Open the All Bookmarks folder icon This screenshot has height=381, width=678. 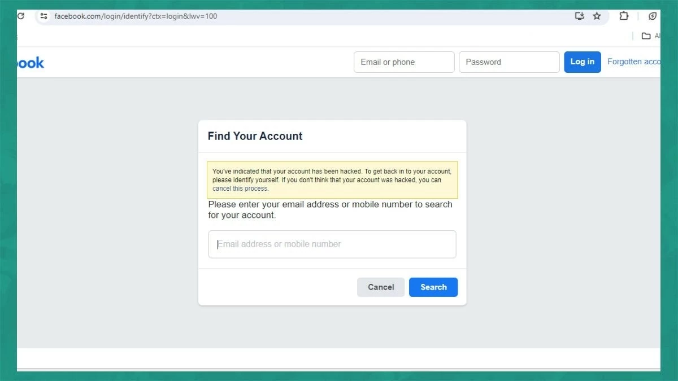(646, 35)
